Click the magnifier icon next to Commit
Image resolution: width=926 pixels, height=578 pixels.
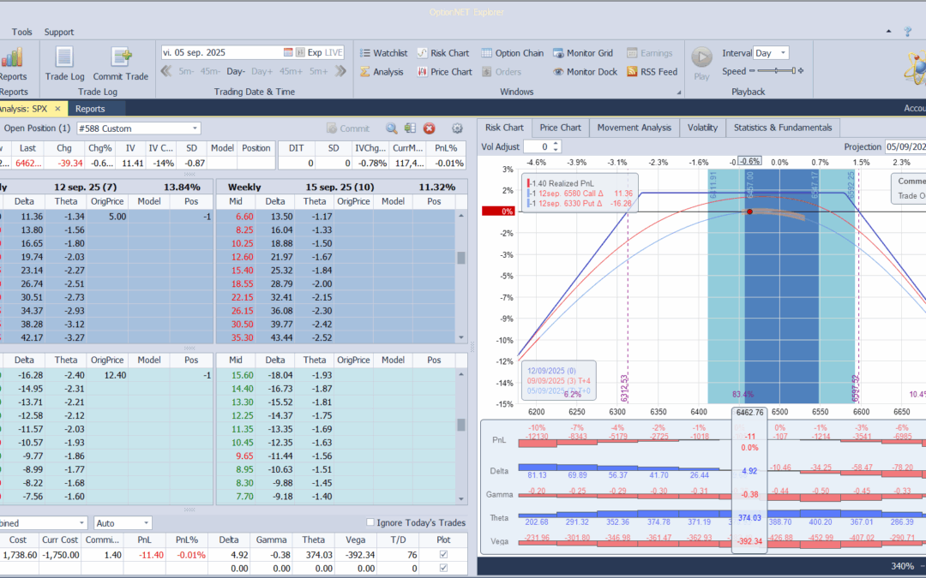pyautogui.click(x=391, y=128)
